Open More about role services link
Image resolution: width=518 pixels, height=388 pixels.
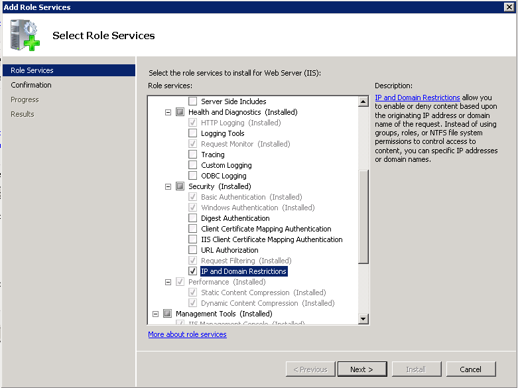click(x=187, y=334)
